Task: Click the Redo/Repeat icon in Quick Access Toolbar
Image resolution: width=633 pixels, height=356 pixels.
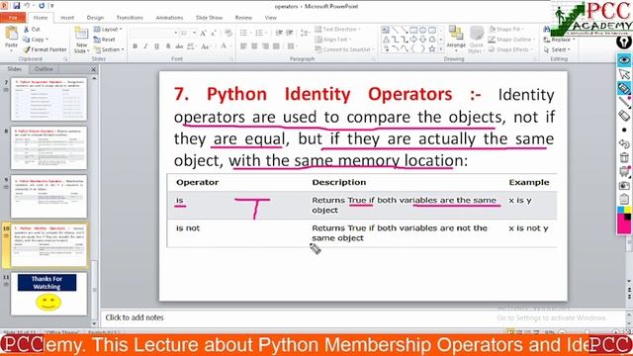Action: [42, 6]
